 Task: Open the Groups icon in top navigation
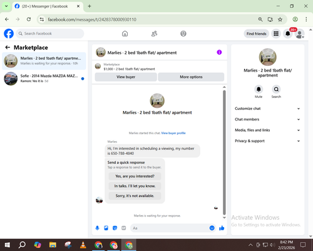click(x=183, y=34)
